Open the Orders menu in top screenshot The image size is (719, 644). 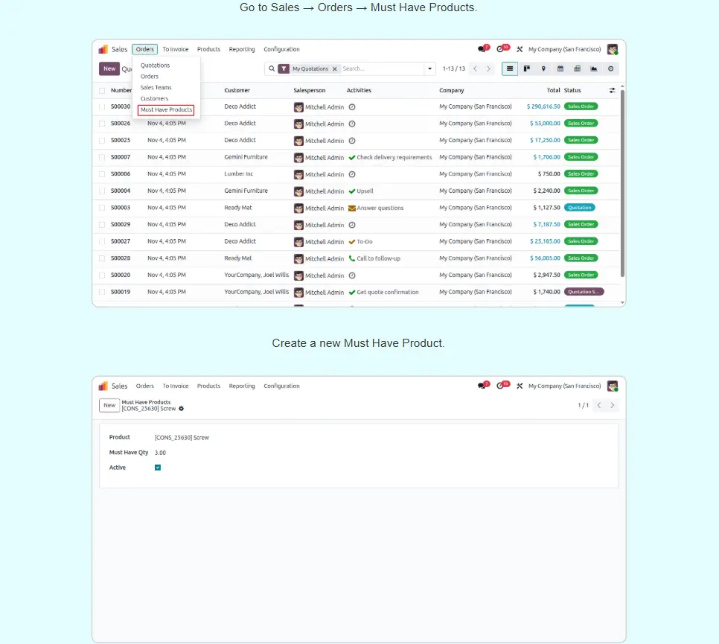click(144, 49)
